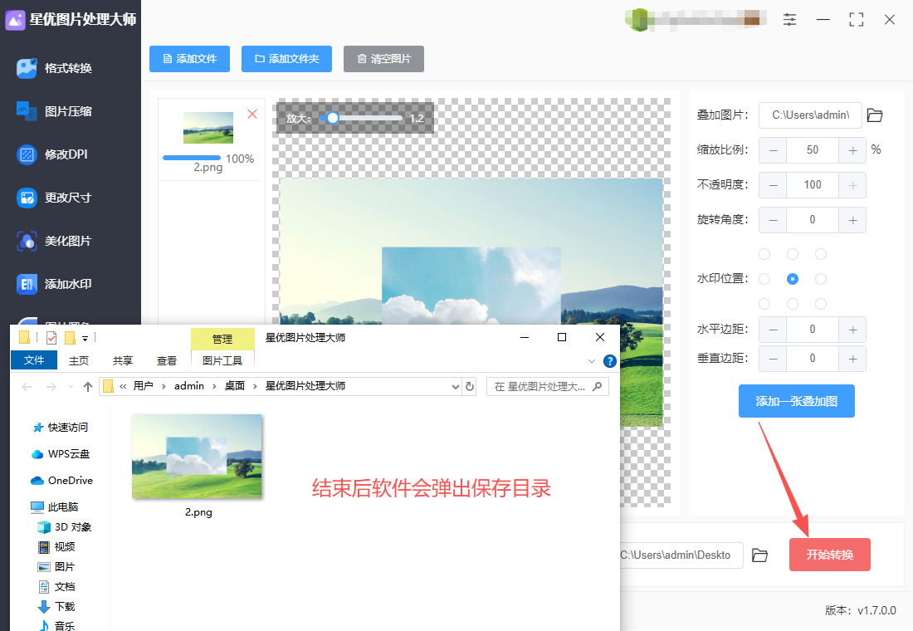Image resolution: width=913 pixels, height=631 pixels.
Task: Open Explorer help question mark icon
Action: [610, 361]
